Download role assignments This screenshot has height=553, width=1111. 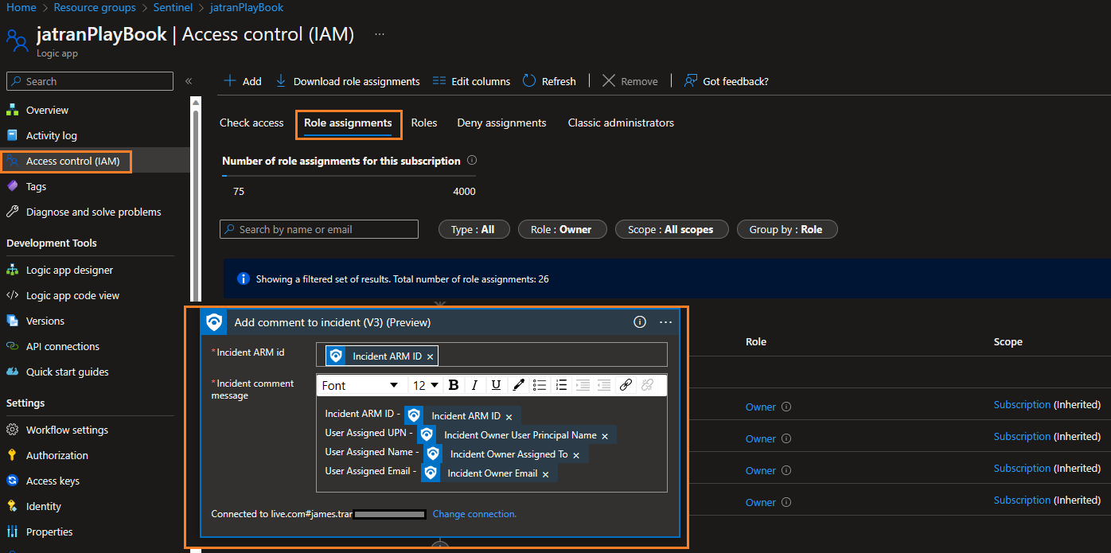[348, 81]
